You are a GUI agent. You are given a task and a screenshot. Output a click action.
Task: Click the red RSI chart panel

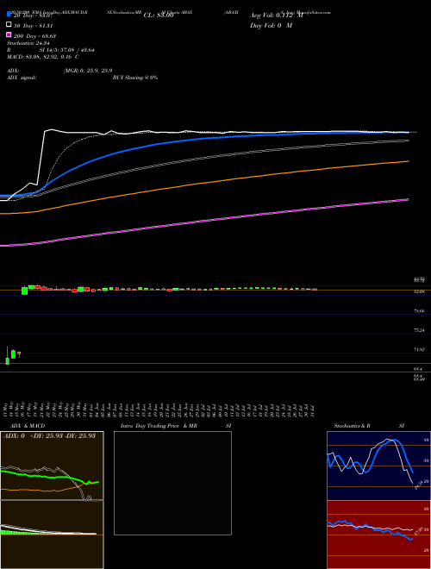(378, 535)
